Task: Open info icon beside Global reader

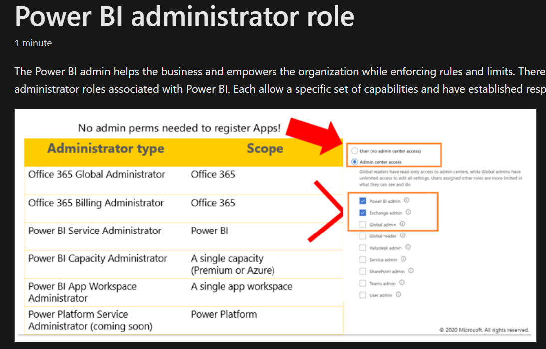Action: click(x=403, y=235)
